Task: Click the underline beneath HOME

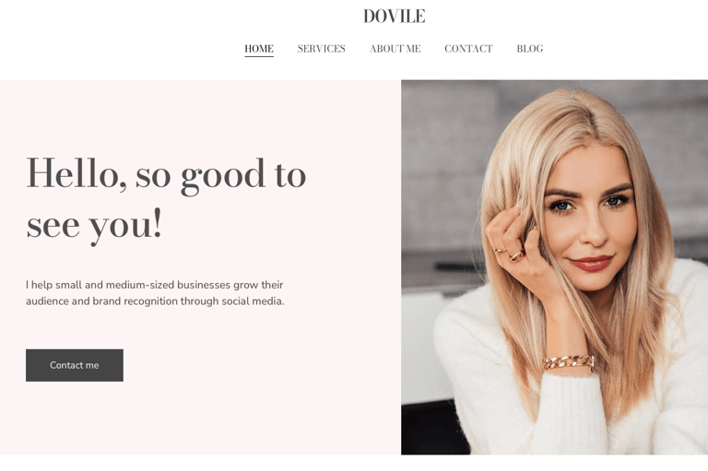Action: 259,56
